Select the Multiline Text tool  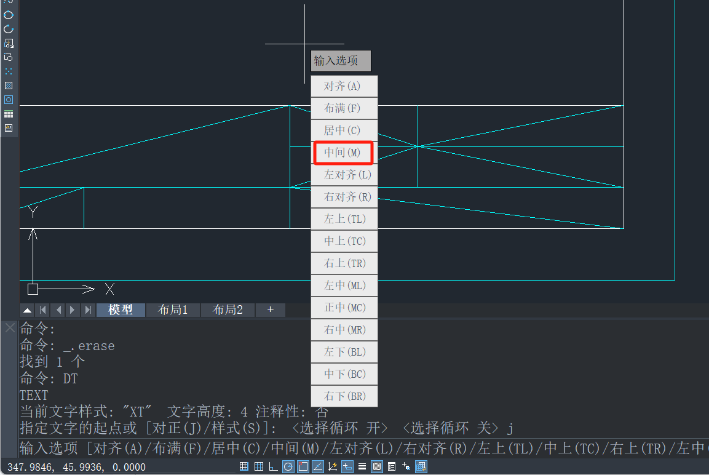pyautogui.click(x=9, y=128)
